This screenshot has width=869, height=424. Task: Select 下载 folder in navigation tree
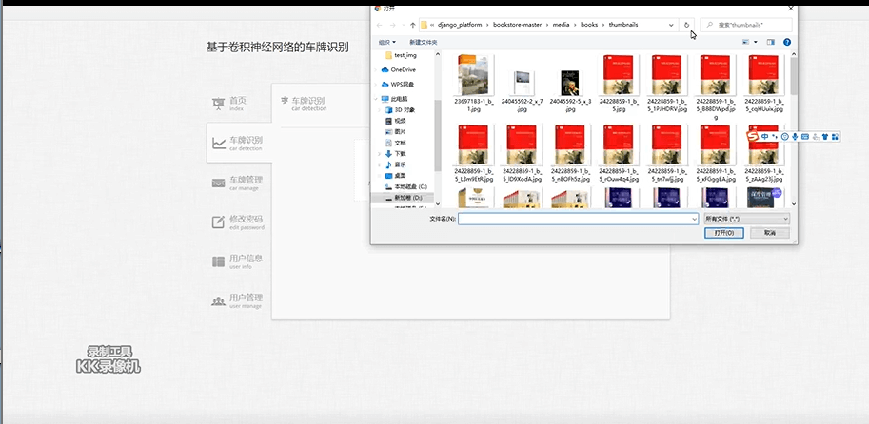pos(395,153)
